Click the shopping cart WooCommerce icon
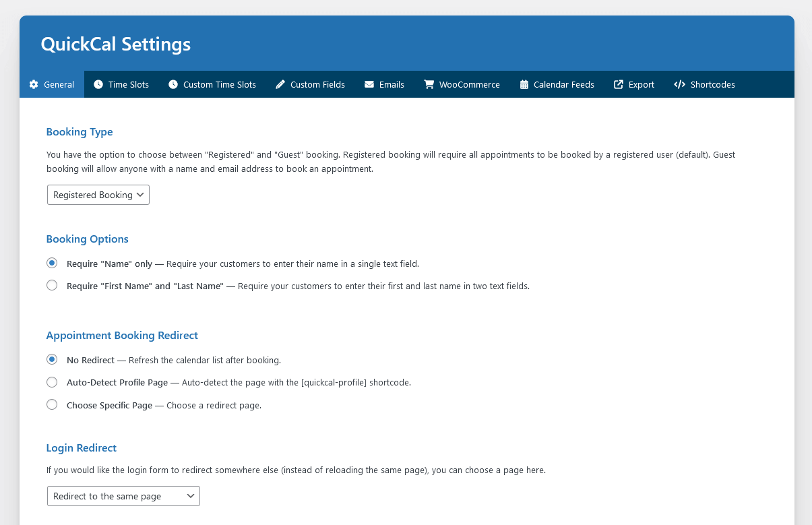The height and width of the screenshot is (525, 812). pos(429,84)
